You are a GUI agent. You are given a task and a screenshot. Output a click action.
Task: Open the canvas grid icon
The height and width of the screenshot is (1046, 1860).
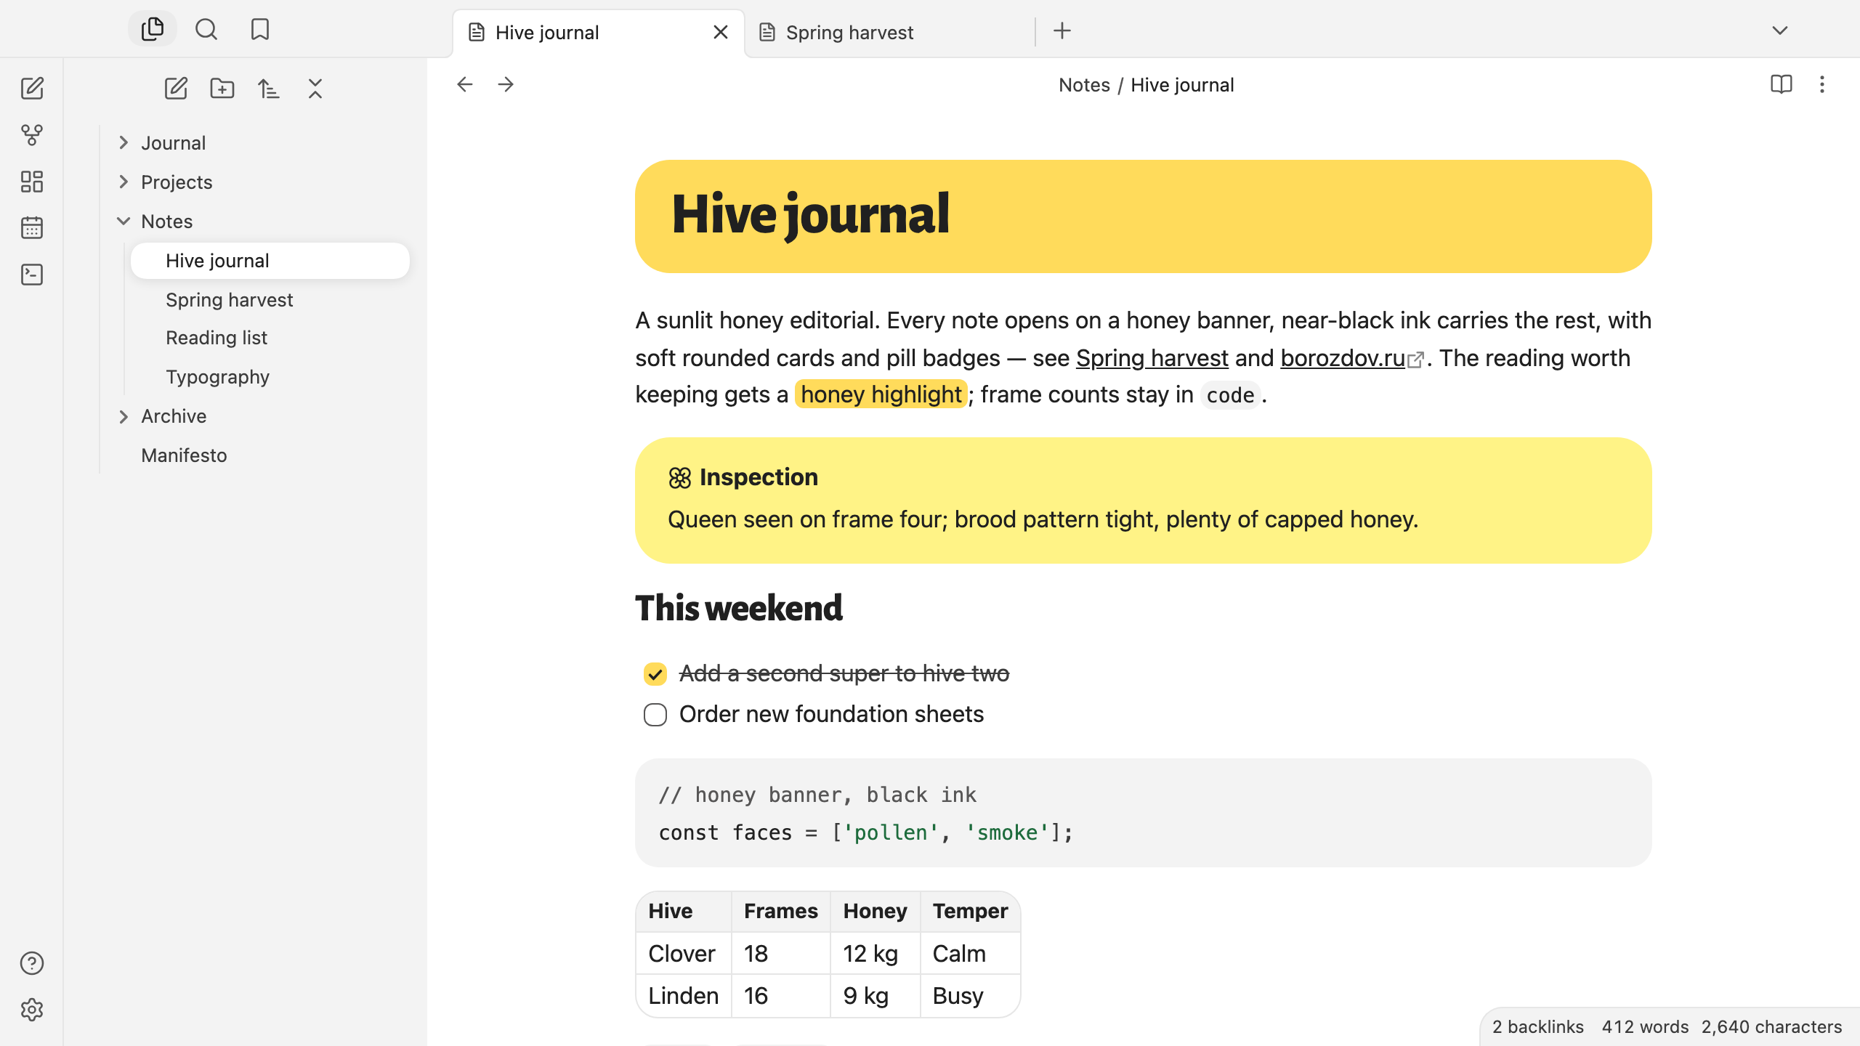(32, 182)
